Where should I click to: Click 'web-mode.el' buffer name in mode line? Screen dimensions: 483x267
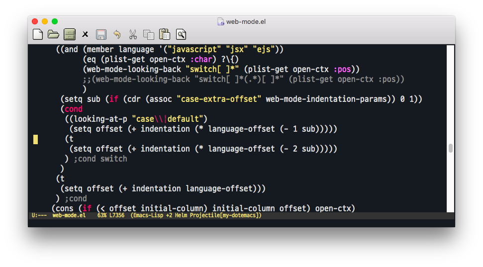(69, 215)
